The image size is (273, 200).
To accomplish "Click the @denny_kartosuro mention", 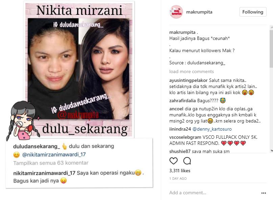I will click(212, 129).
